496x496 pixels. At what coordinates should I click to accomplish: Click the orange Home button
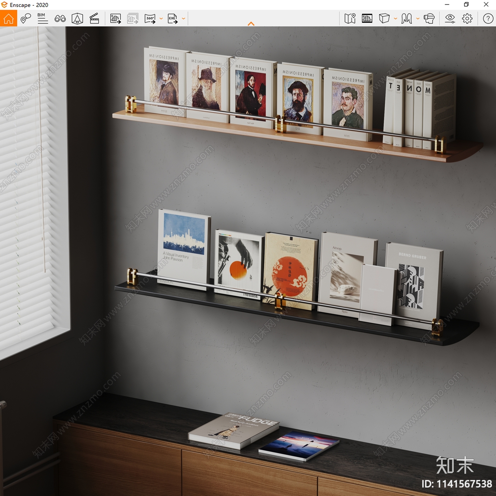pos(8,18)
